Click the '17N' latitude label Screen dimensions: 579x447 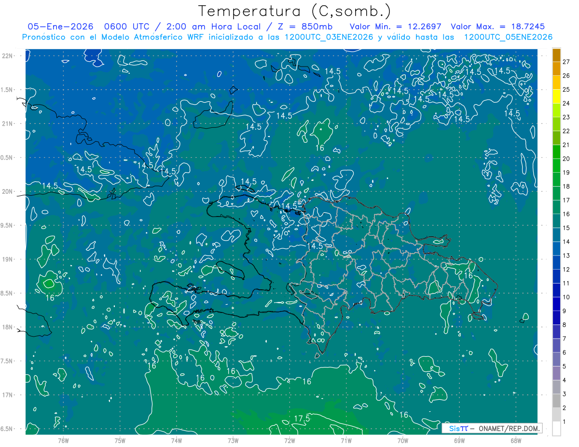tap(7, 395)
